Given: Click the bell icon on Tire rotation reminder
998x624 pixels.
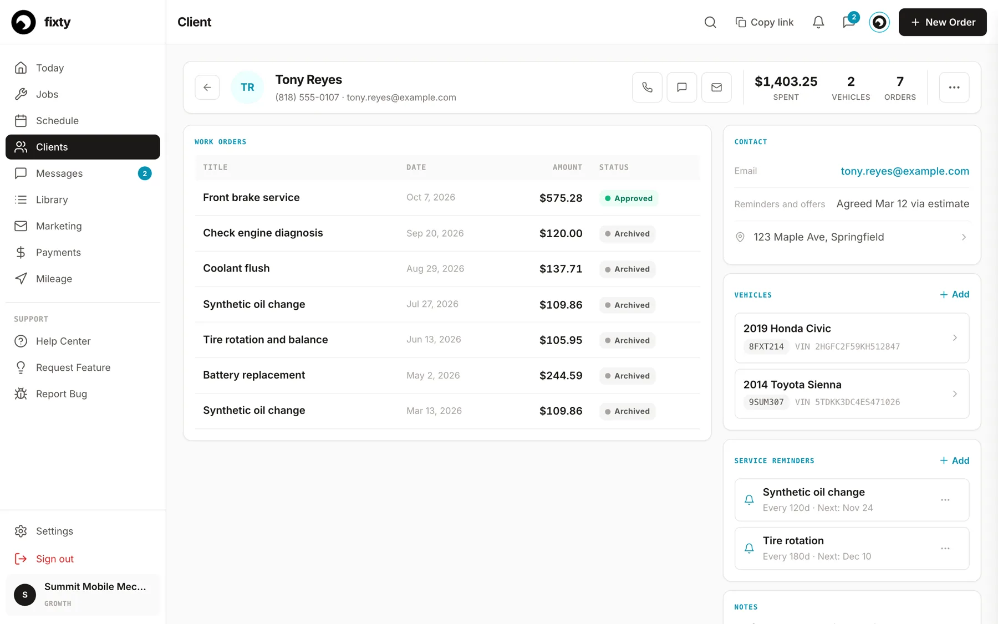Looking at the screenshot, I should point(749,549).
